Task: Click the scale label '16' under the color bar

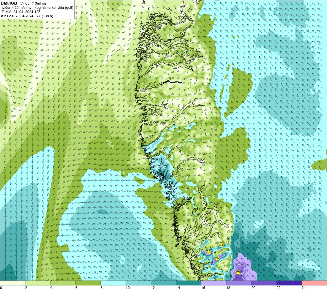Action: click(x=203, y=288)
